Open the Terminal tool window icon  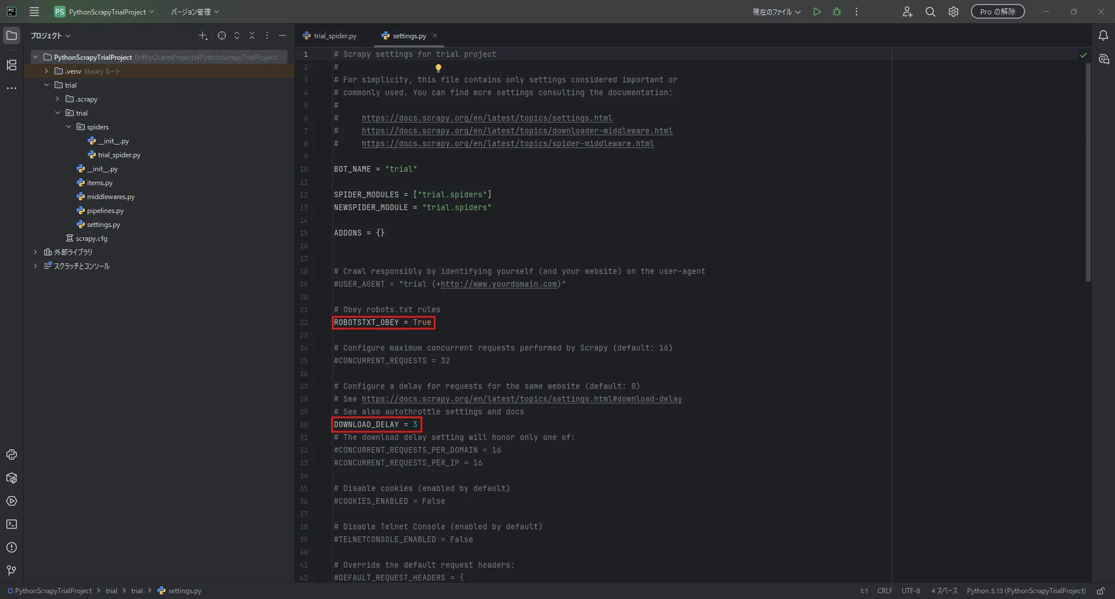pos(12,524)
